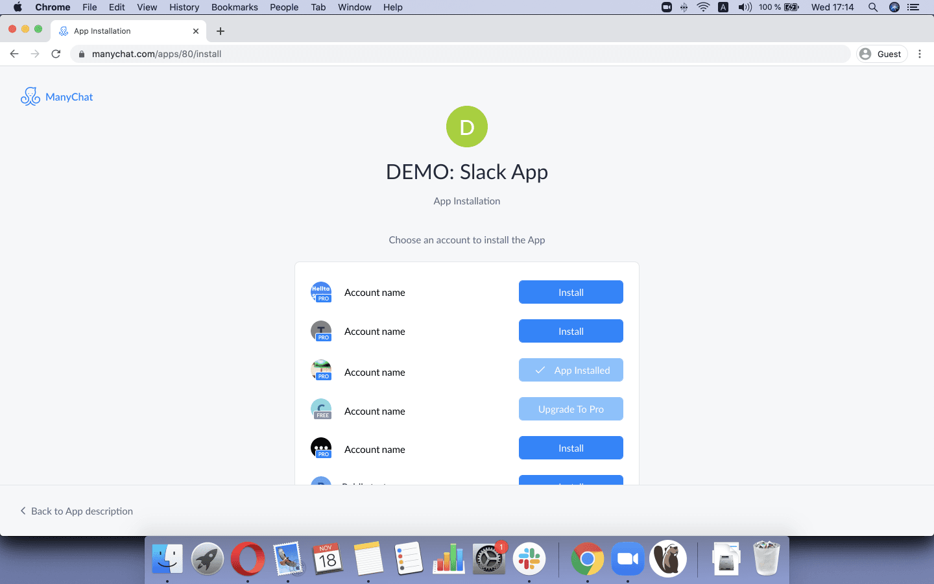Image resolution: width=934 pixels, height=584 pixels.
Task: Click the palm tree account avatar
Action: (x=321, y=371)
